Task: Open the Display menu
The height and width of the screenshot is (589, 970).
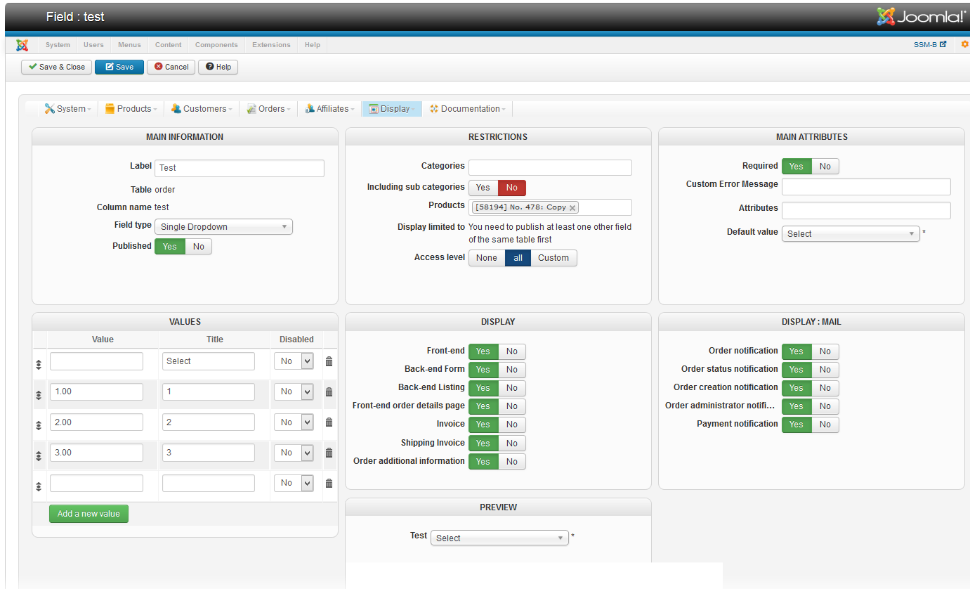Action: (x=393, y=109)
